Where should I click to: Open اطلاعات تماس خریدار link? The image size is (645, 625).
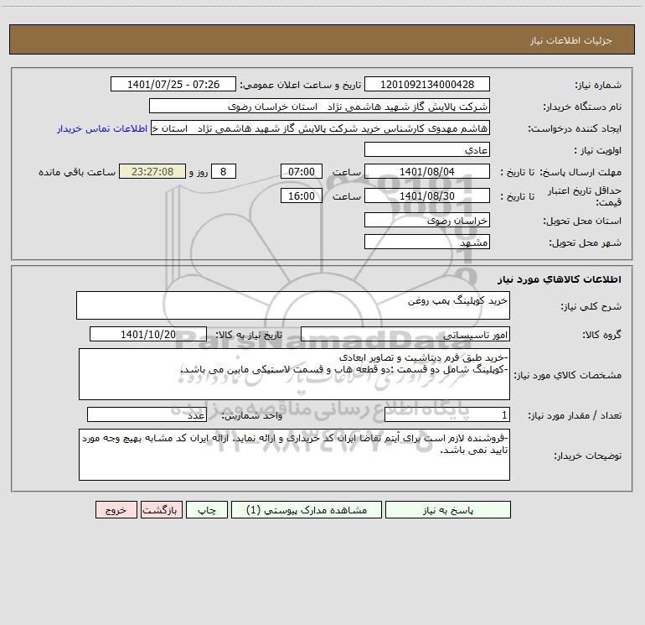[x=102, y=128]
